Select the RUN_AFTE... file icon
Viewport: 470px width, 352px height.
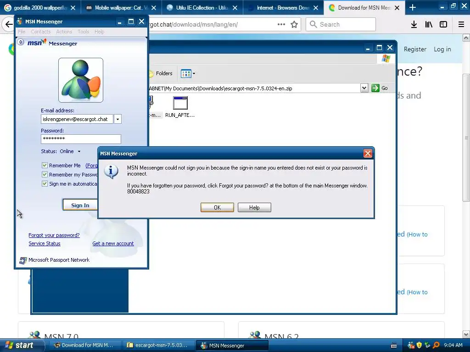point(180,107)
